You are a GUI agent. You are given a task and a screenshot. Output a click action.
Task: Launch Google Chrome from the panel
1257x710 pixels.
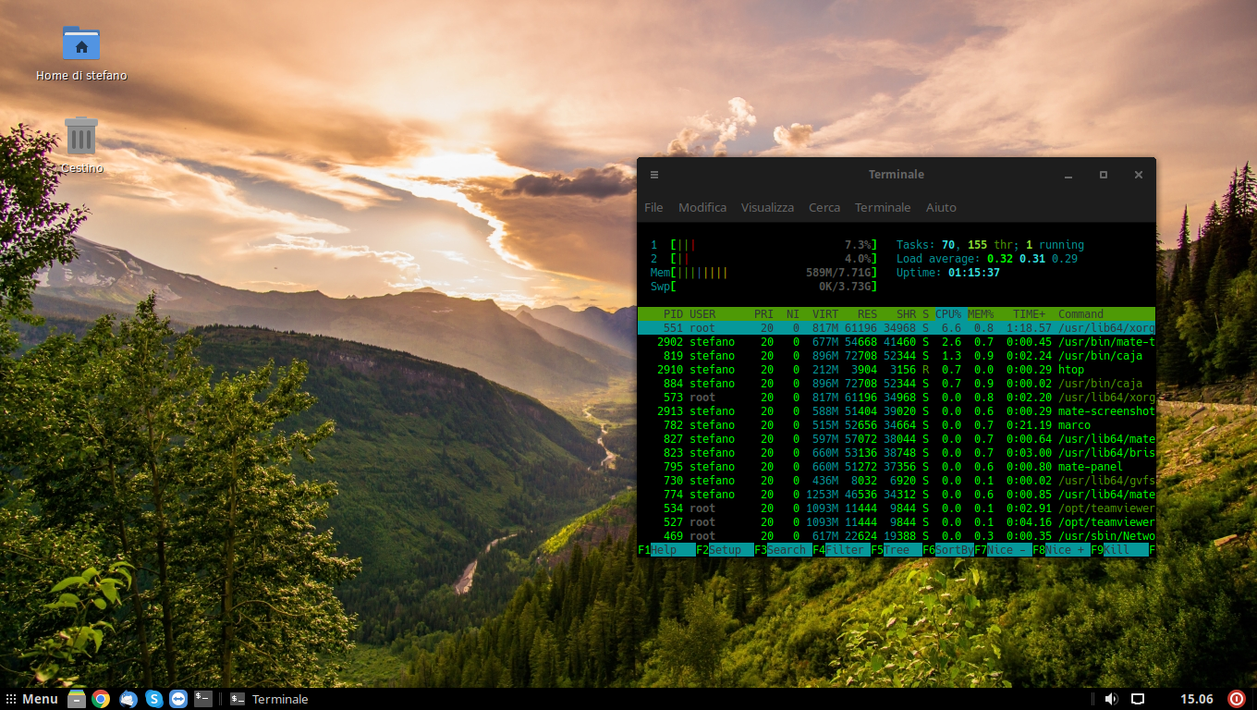click(x=101, y=699)
